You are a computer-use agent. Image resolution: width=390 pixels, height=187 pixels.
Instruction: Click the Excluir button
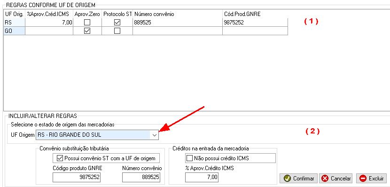(x=371, y=178)
